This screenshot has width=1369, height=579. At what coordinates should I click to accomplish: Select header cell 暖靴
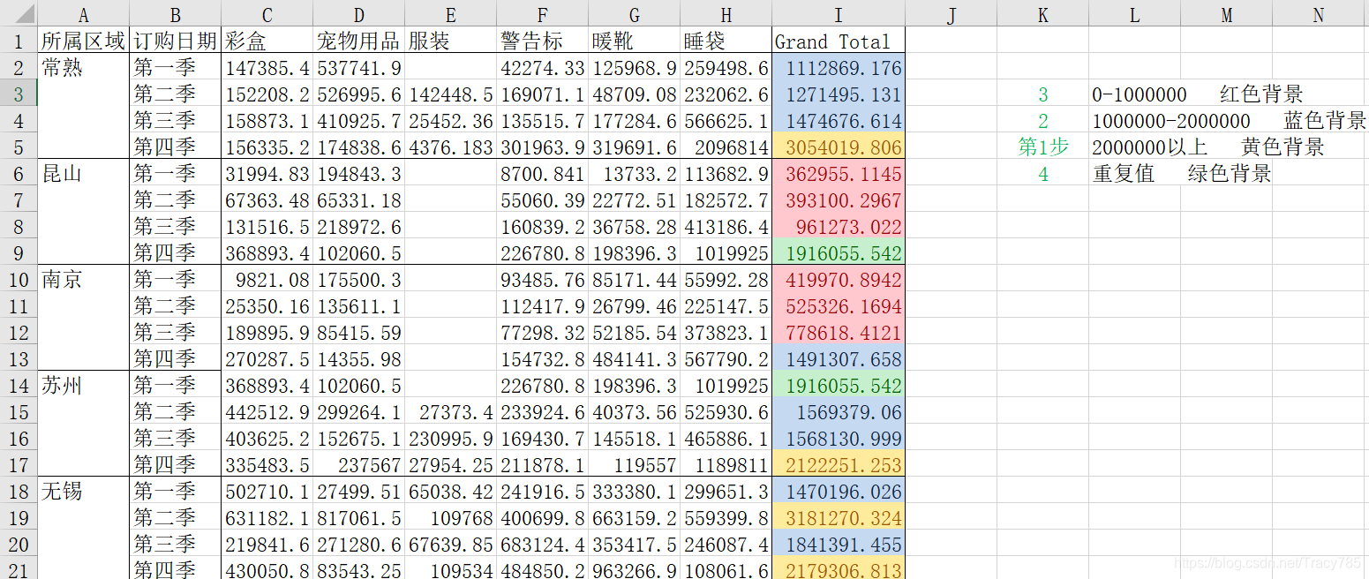click(x=635, y=41)
